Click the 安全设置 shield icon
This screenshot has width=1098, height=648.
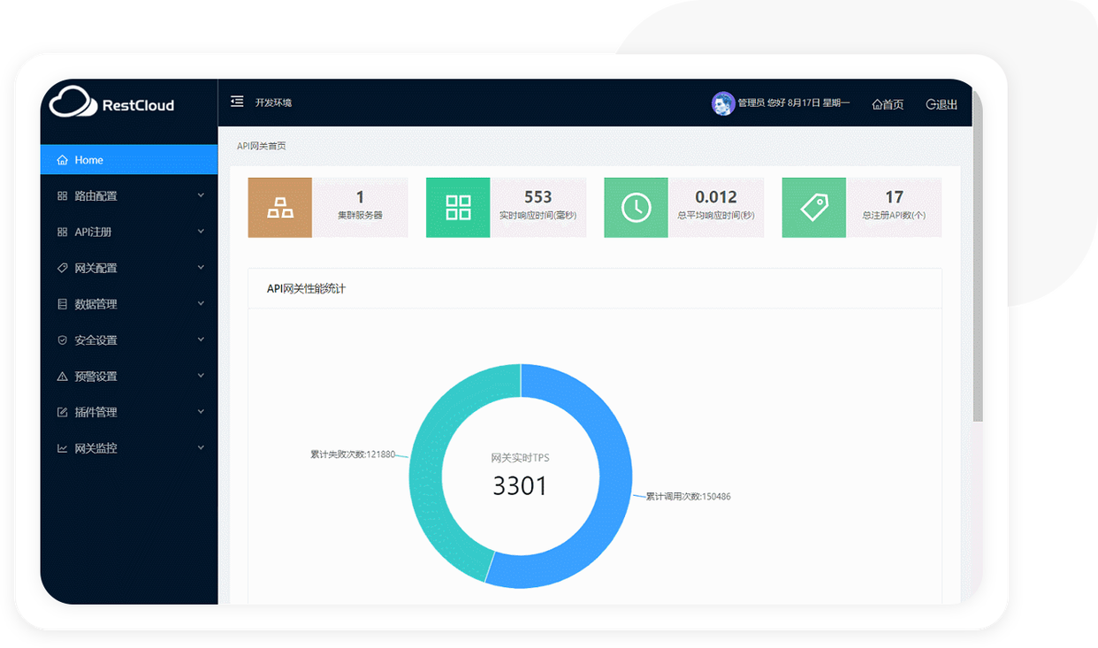click(x=62, y=340)
